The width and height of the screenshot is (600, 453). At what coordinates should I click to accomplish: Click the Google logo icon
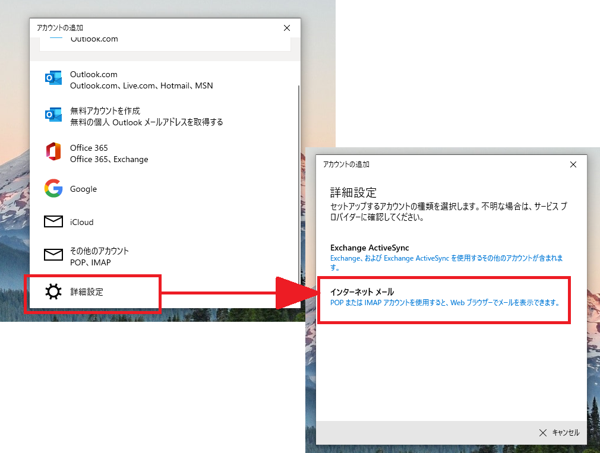53,189
